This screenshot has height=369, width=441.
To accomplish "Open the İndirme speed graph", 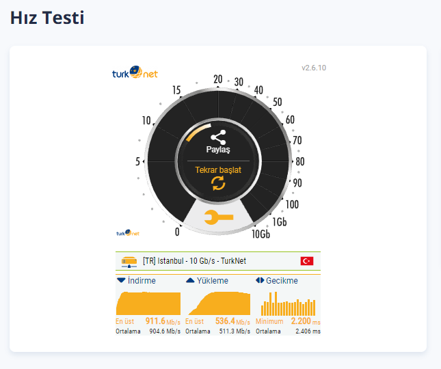I will pyautogui.click(x=148, y=303).
